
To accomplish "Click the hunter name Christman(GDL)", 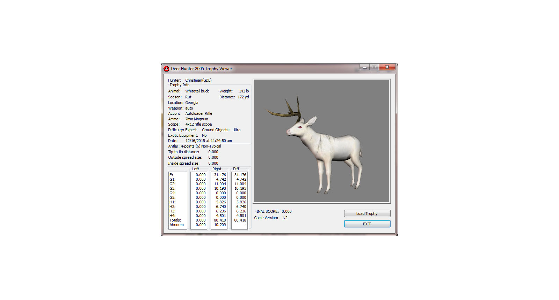I will click(198, 80).
